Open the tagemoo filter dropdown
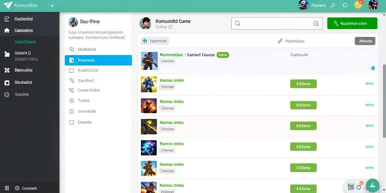The height and width of the screenshot is (193, 386). (x=155, y=41)
